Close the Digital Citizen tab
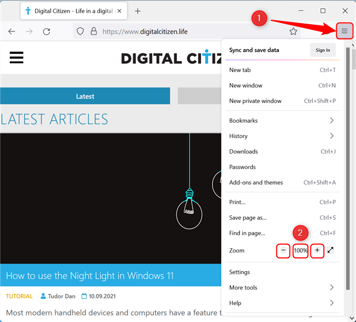The height and width of the screenshot is (322, 356). point(119,11)
